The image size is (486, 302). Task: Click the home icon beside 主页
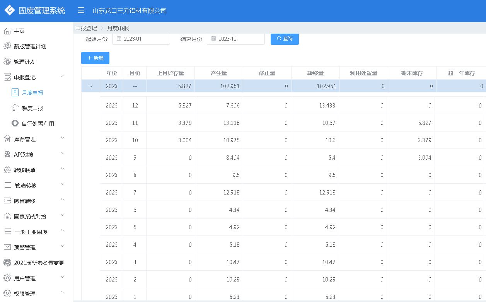click(x=7, y=31)
